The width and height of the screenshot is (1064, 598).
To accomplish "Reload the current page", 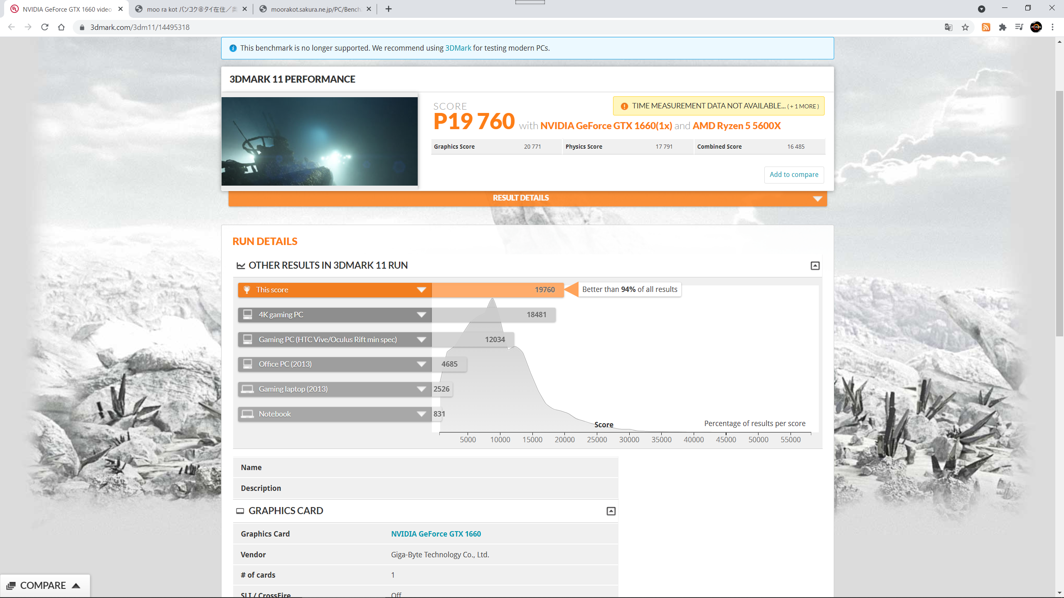I will pos(45,27).
